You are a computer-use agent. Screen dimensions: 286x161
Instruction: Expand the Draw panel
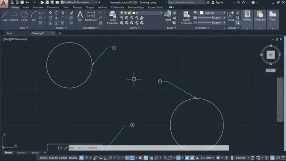tap(24, 28)
